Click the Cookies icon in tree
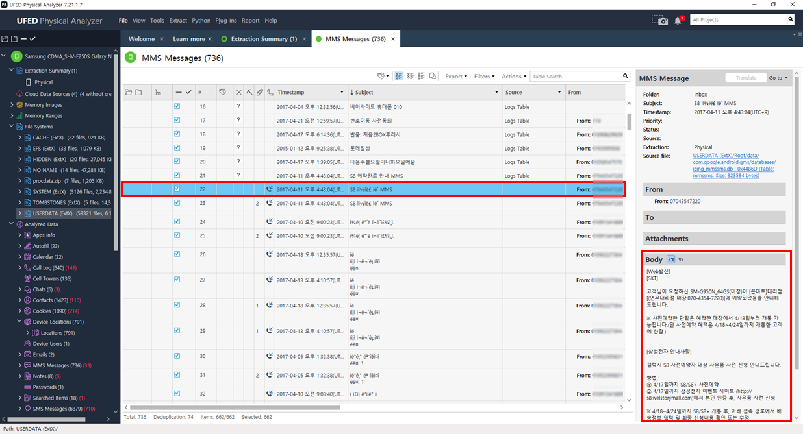Screen dimensions: 803x434 coord(27,311)
